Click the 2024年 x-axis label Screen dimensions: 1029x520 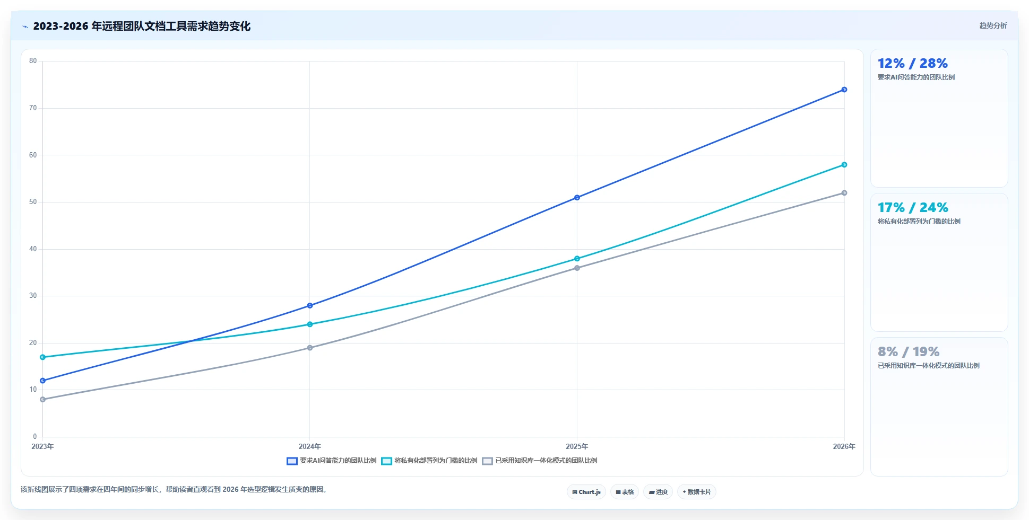click(310, 446)
